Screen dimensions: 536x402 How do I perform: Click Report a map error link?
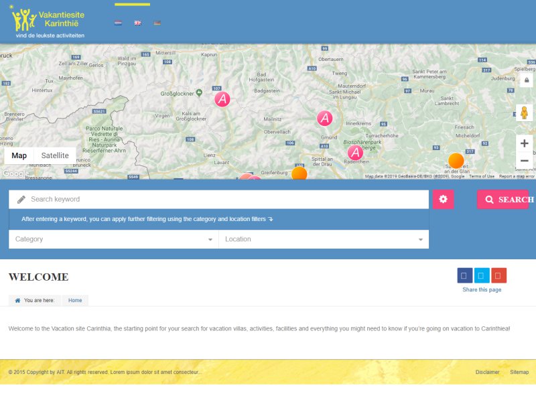tap(517, 176)
